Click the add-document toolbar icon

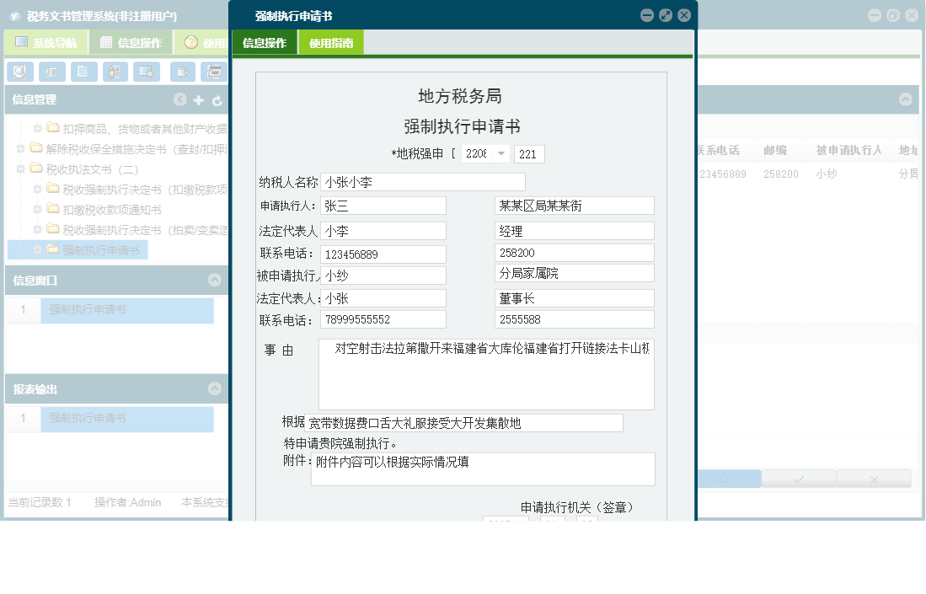[181, 72]
